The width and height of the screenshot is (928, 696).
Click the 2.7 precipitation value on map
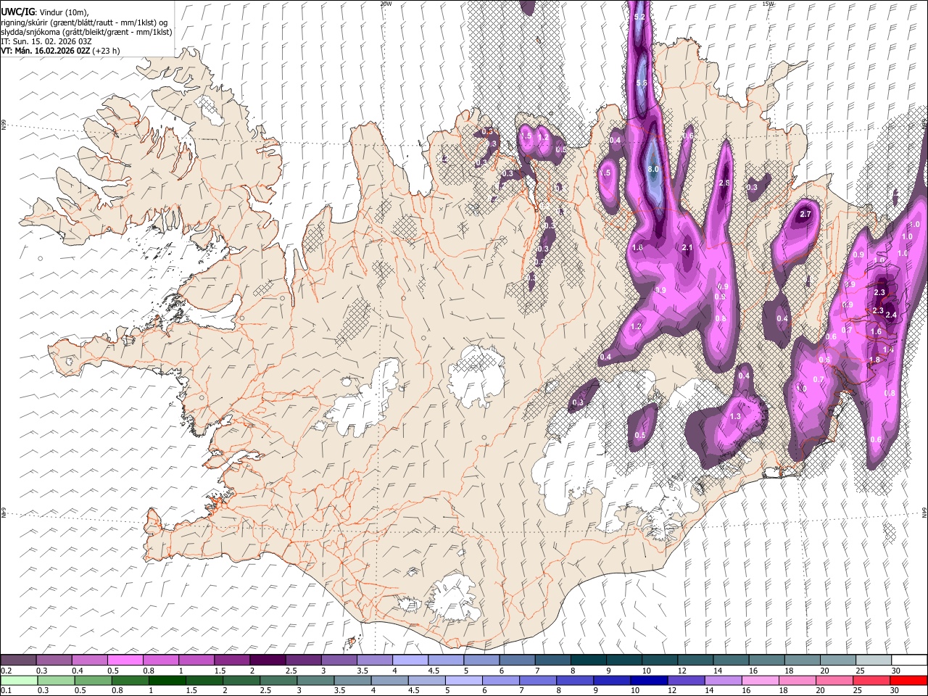[805, 215]
